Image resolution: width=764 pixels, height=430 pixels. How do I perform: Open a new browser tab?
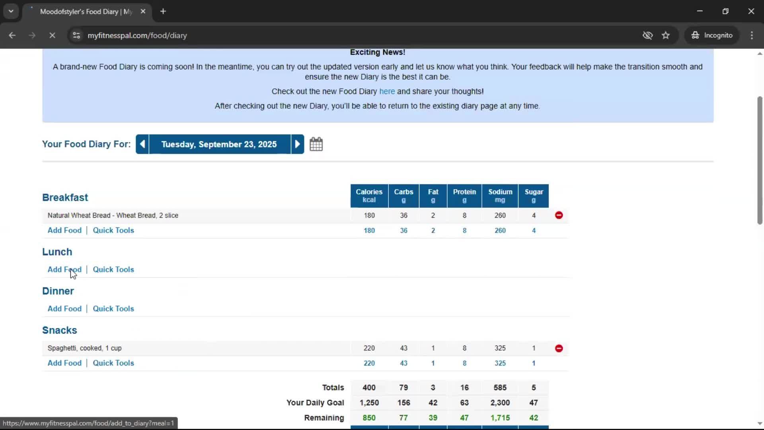(x=163, y=12)
